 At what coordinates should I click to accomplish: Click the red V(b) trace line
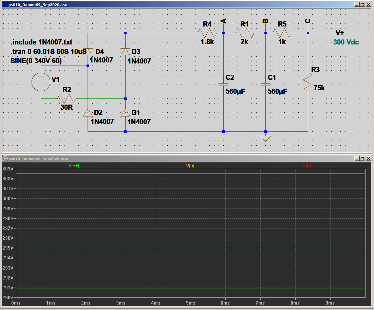pos(191,250)
